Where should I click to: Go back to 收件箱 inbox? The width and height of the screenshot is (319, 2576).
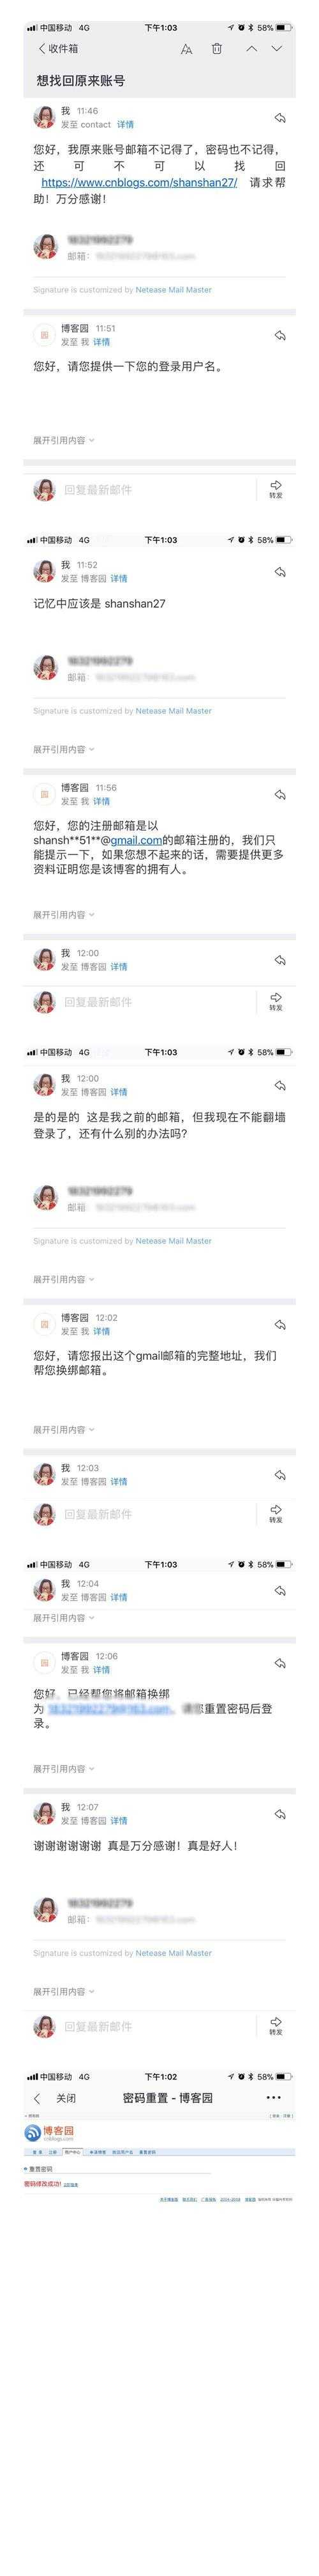tap(58, 48)
